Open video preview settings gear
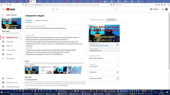 pos(114,40)
